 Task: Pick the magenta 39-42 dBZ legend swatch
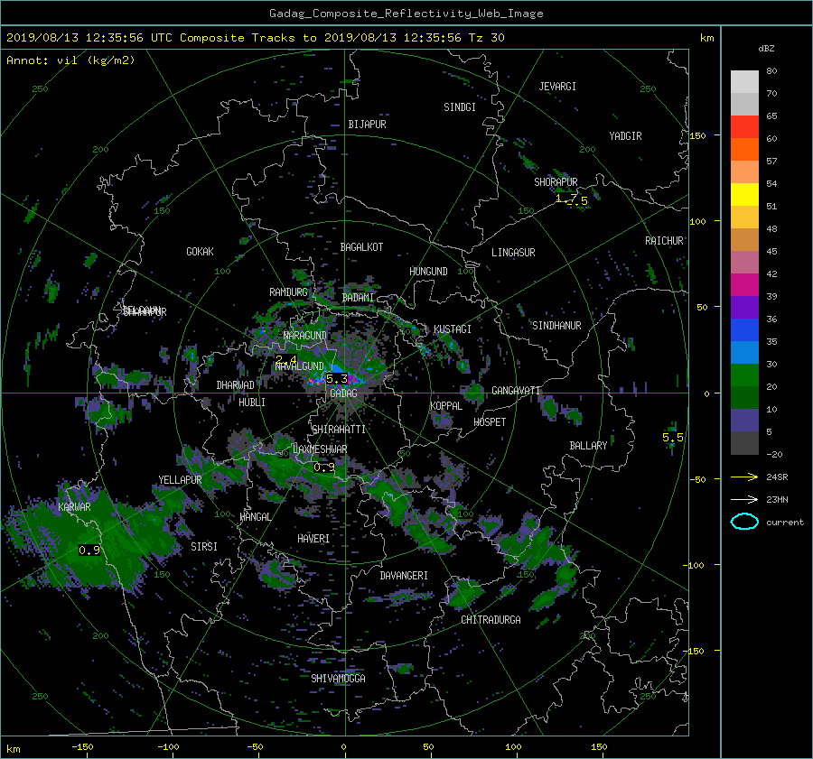coord(744,285)
